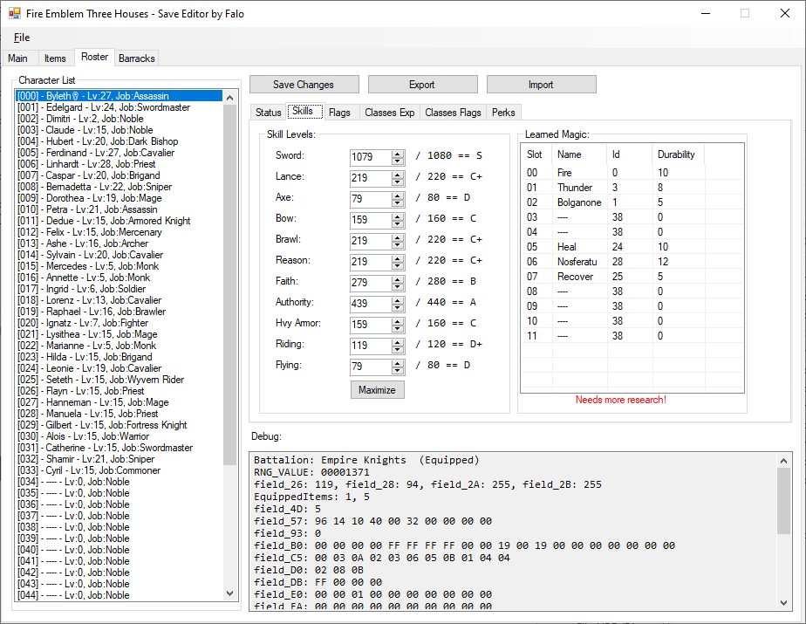This screenshot has width=806, height=624.
Task: Select Claude in the character list
Action: pos(120,130)
